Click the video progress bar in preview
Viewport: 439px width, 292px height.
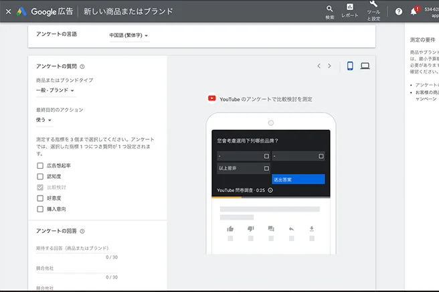point(271,198)
